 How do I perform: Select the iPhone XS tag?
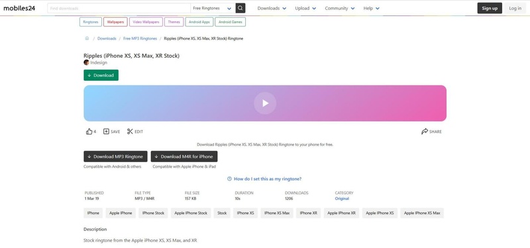[x=245, y=213]
